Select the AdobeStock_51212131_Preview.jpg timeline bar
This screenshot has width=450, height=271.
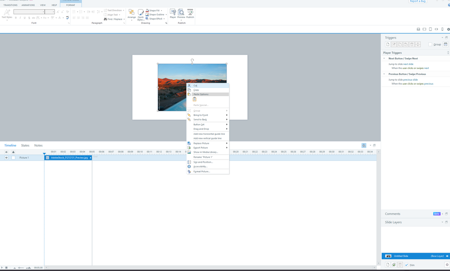coord(68,158)
